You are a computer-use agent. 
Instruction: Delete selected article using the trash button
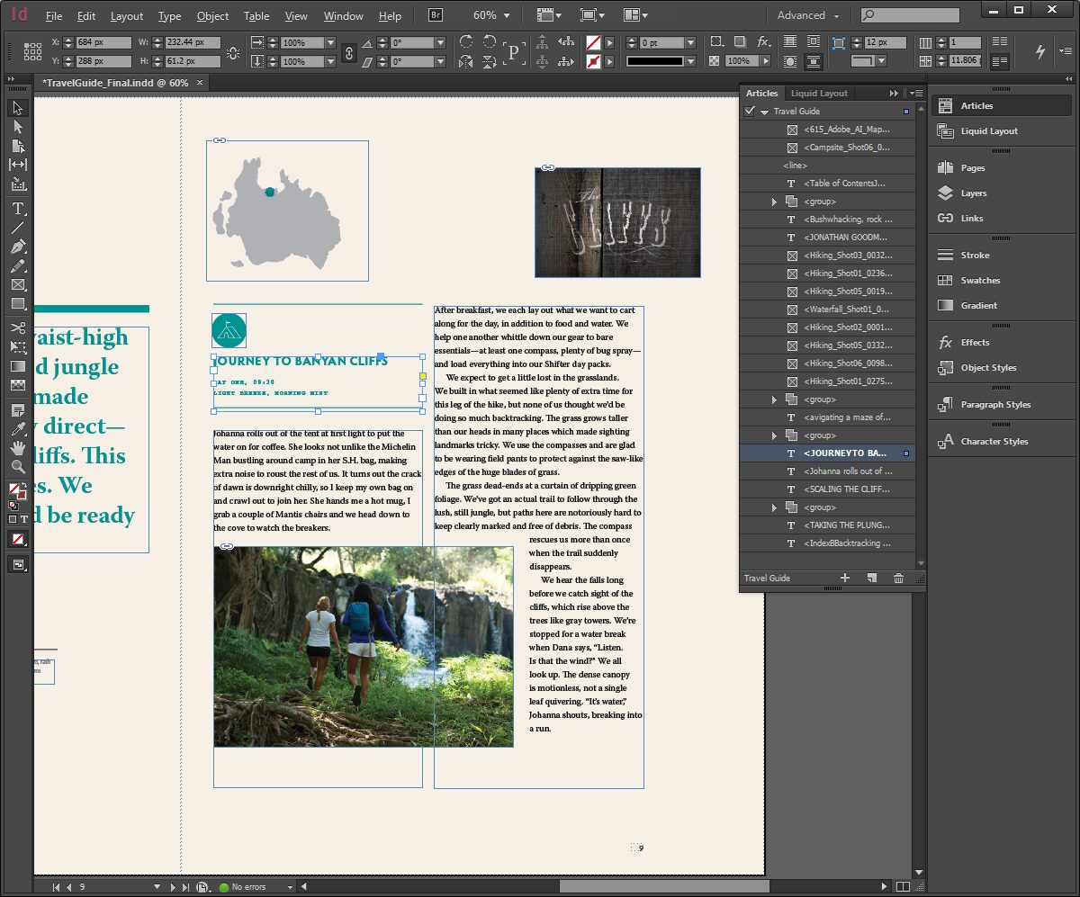896,579
